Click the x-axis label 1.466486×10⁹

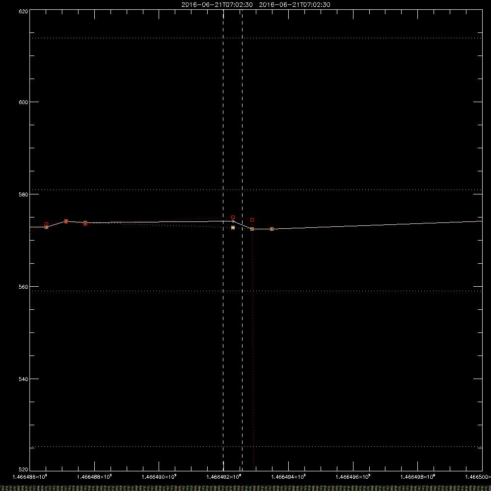(x=30, y=477)
